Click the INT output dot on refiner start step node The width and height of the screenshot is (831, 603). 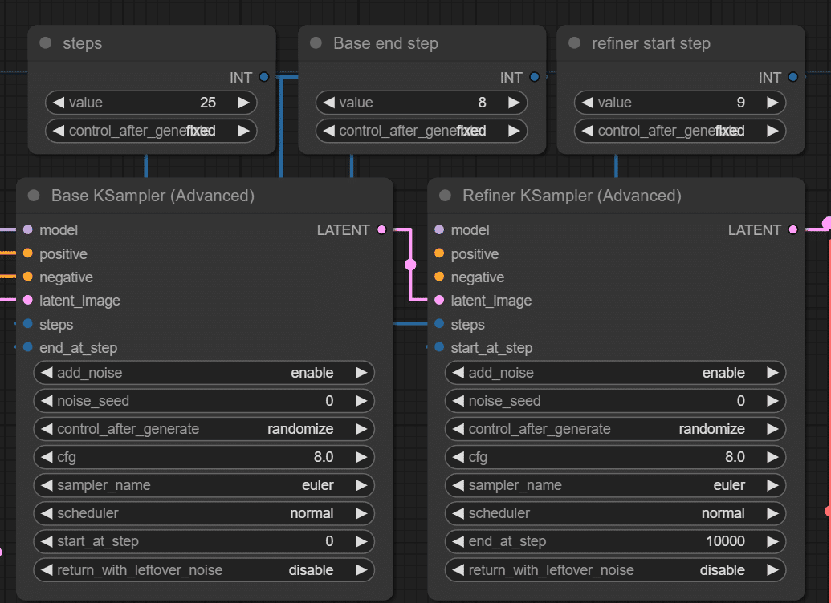coord(792,77)
